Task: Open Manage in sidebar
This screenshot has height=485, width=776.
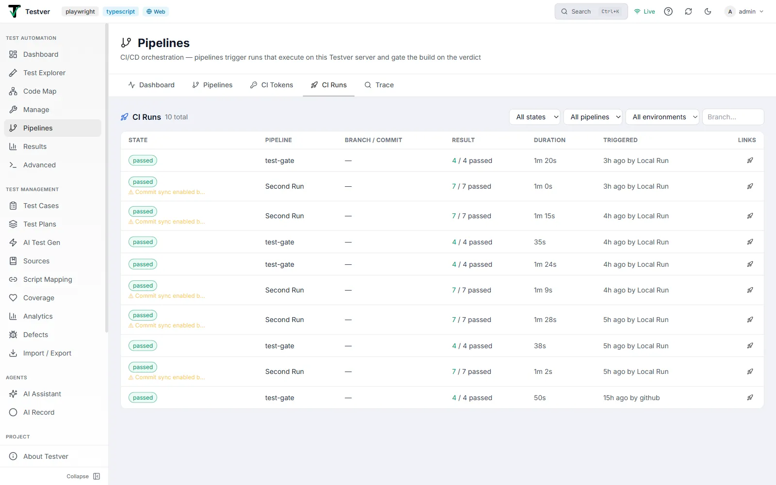Action: [52, 110]
